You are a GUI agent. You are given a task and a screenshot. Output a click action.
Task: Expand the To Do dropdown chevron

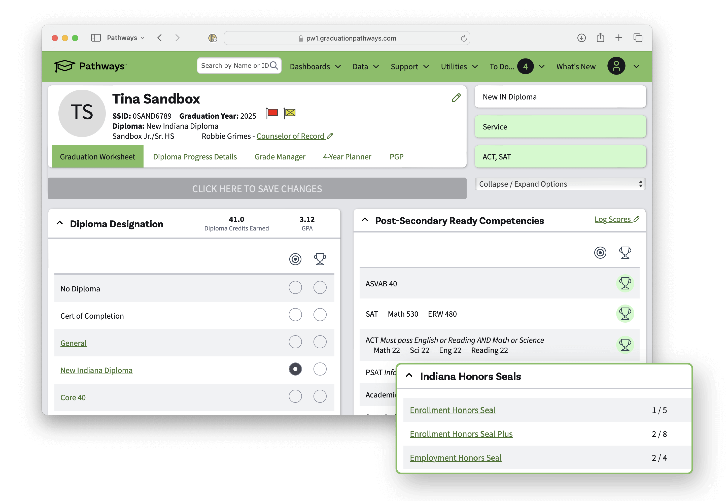(541, 66)
